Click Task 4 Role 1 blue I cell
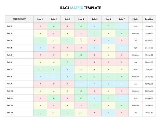 [40, 48]
